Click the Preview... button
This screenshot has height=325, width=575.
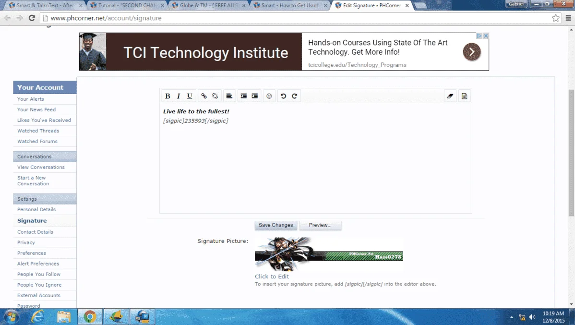[x=320, y=225]
